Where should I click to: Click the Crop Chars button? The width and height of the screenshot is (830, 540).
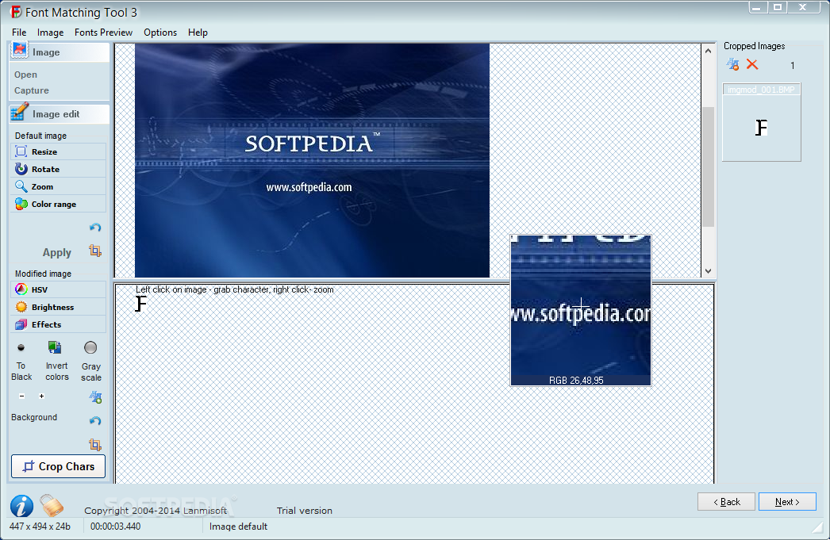click(x=58, y=466)
